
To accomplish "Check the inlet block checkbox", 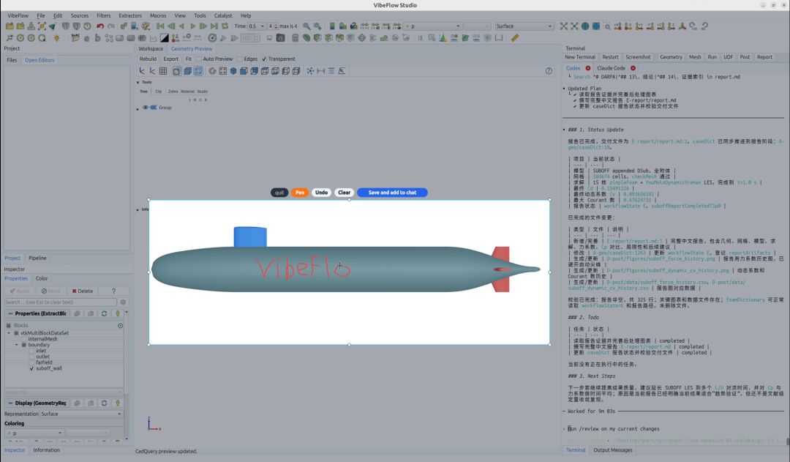I will [x=31, y=351].
